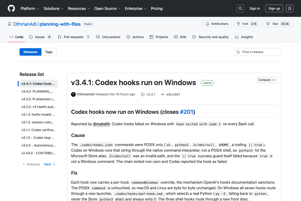The height and width of the screenshot is (201, 301).
Task: Open OthmanAdi author link in release
Action: [x=86, y=94]
